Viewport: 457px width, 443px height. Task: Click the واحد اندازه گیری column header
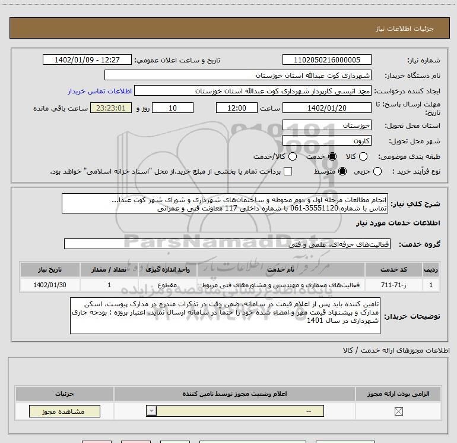[x=167, y=269]
